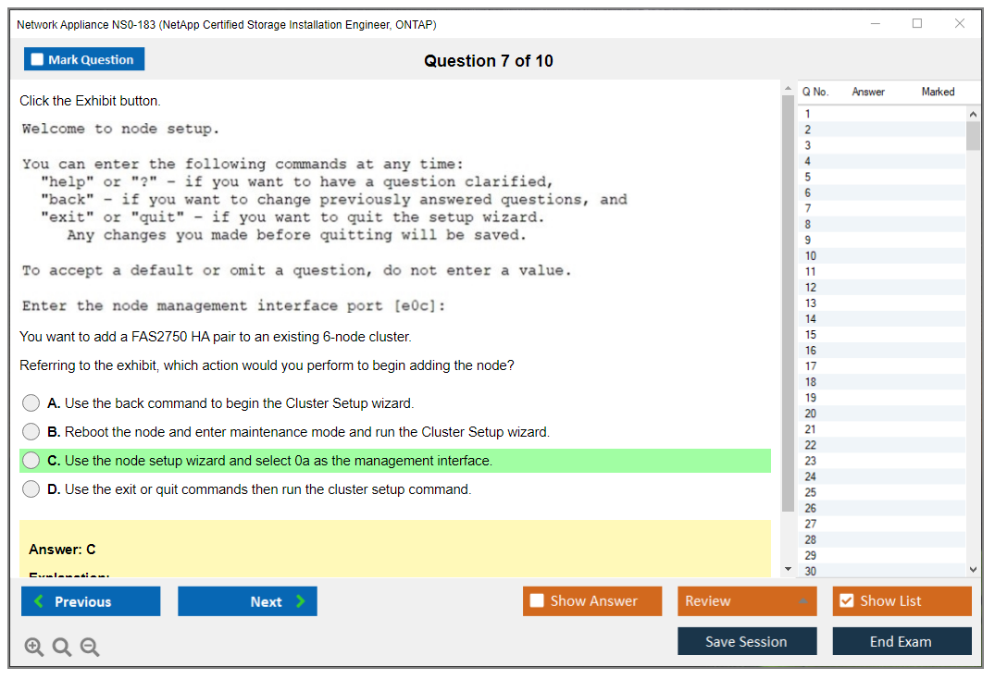Select answer option A radio button
Screen dimensions: 995x680
tap(31, 403)
